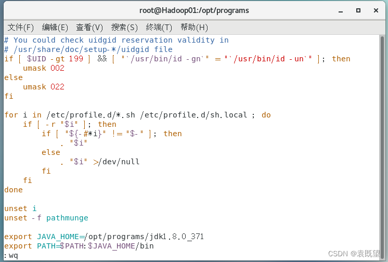Image resolution: width=388 pixels, height=262 pixels.
Task: Click the 'unset -f pathmunge' line
Action: (46, 218)
